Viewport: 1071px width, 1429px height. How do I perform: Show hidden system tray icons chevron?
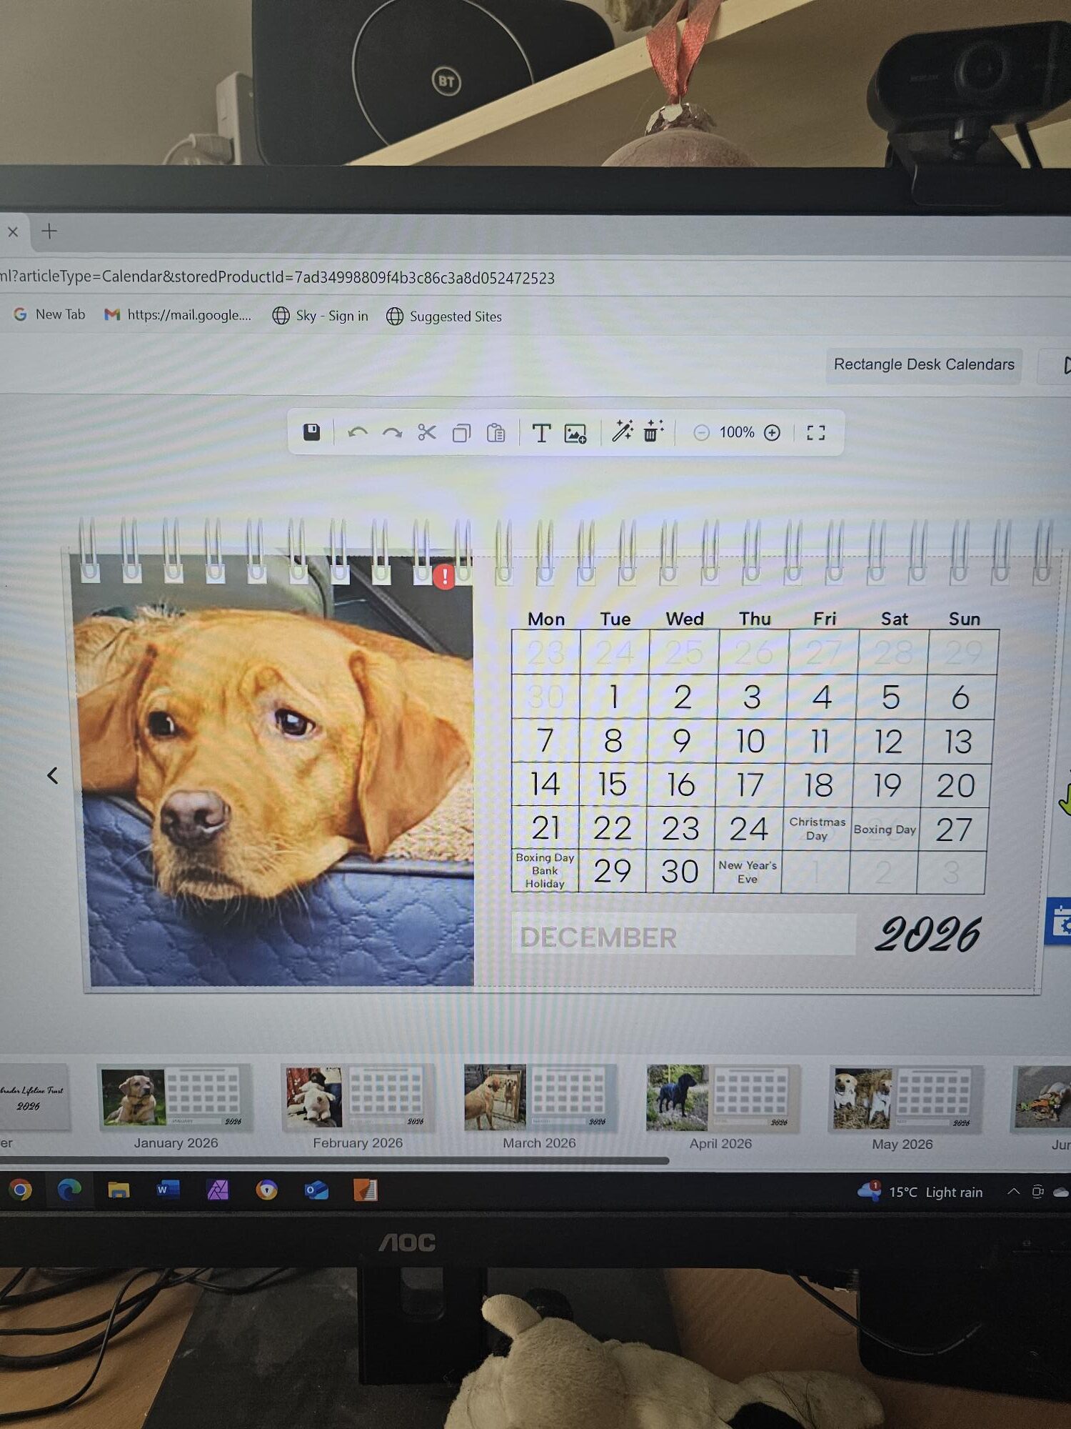[1013, 1191]
